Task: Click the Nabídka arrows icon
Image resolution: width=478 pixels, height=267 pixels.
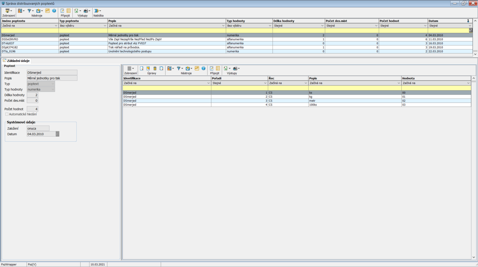Action: pyautogui.click(x=97, y=11)
